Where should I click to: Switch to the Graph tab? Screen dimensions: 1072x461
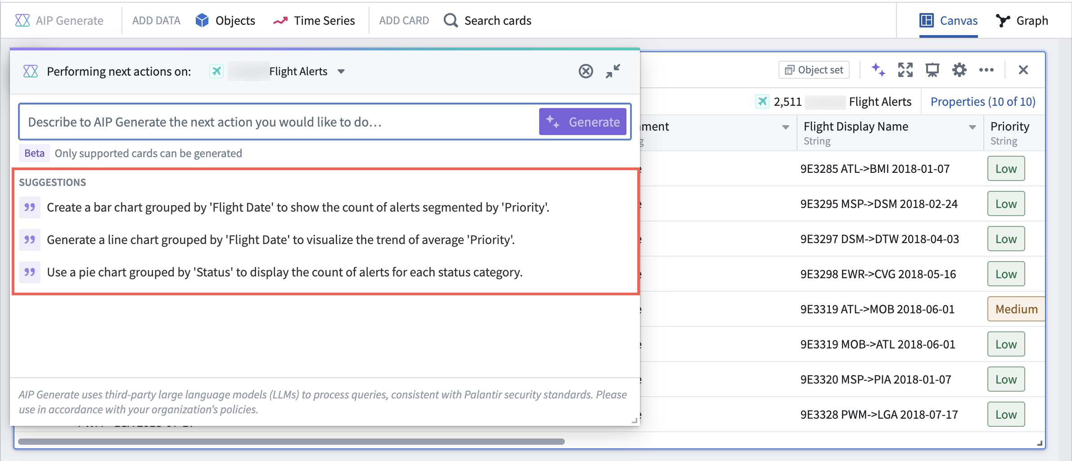point(1022,21)
